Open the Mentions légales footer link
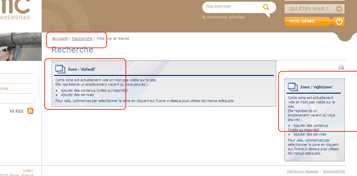This screenshot has width=357, height=176. pos(303,171)
